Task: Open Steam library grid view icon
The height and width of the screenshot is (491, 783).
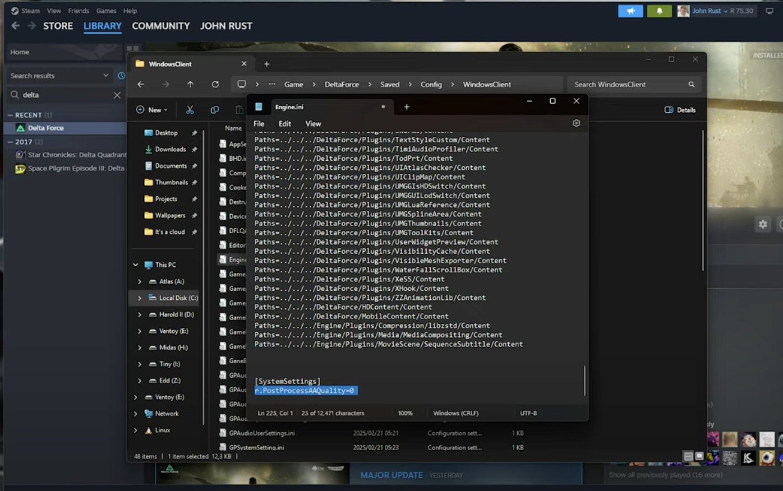Action: [x=132, y=50]
